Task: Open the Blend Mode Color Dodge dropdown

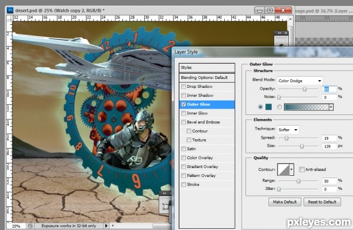Action: (x=300, y=81)
